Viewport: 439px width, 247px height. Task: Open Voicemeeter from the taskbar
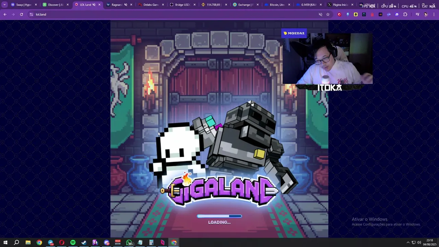tap(118, 243)
